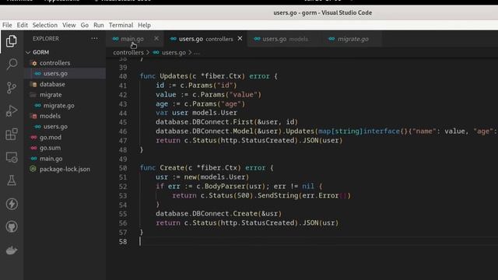Click controllers in the breadcrumb
The image size is (498, 280).
click(x=128, y=52)
